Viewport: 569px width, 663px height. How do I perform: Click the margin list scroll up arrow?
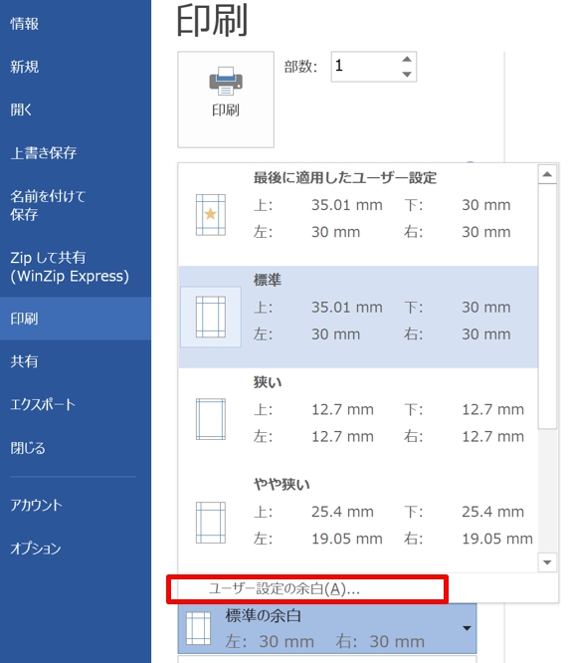(x=547, y=174)
